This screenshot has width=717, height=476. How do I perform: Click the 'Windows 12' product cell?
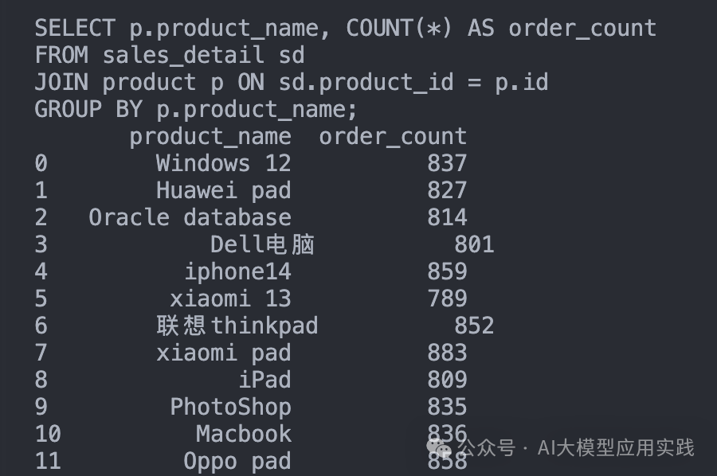(x=223, y=164)
